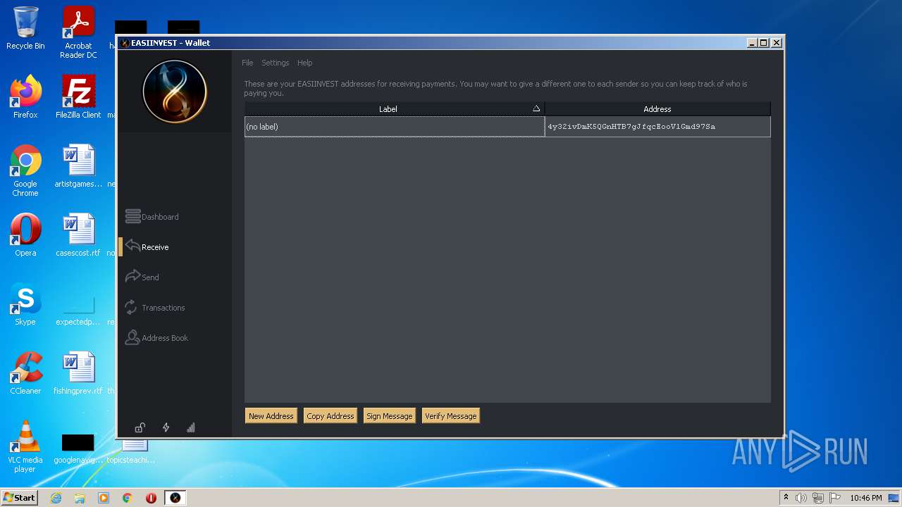The image size is (902, 507).
Task: Click the Windows Start button
Action: click(x=19, y=497)
